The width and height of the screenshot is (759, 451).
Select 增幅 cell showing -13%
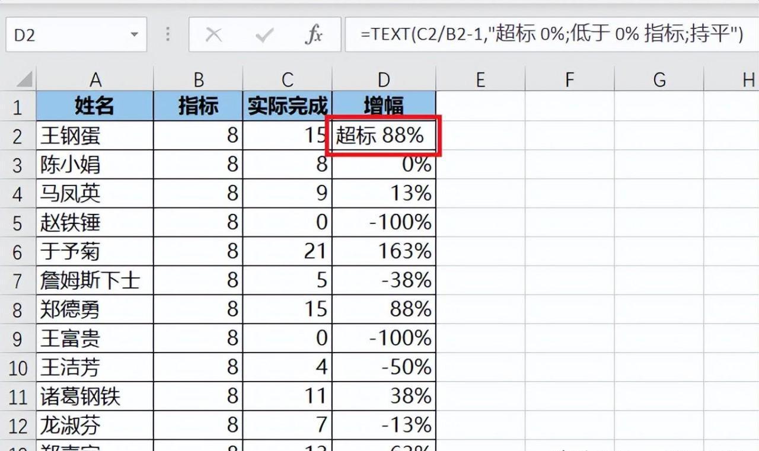pos(384,426)
